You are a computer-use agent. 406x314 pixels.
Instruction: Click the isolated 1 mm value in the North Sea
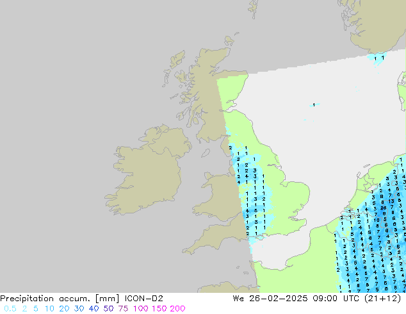pyautogui.click(x=314, y=105)
